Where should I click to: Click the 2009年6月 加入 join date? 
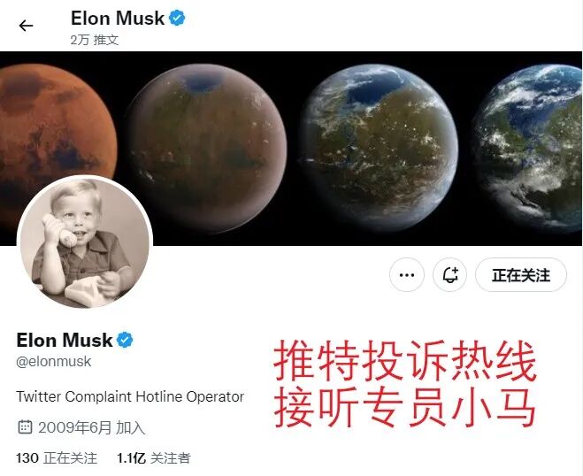91,427
